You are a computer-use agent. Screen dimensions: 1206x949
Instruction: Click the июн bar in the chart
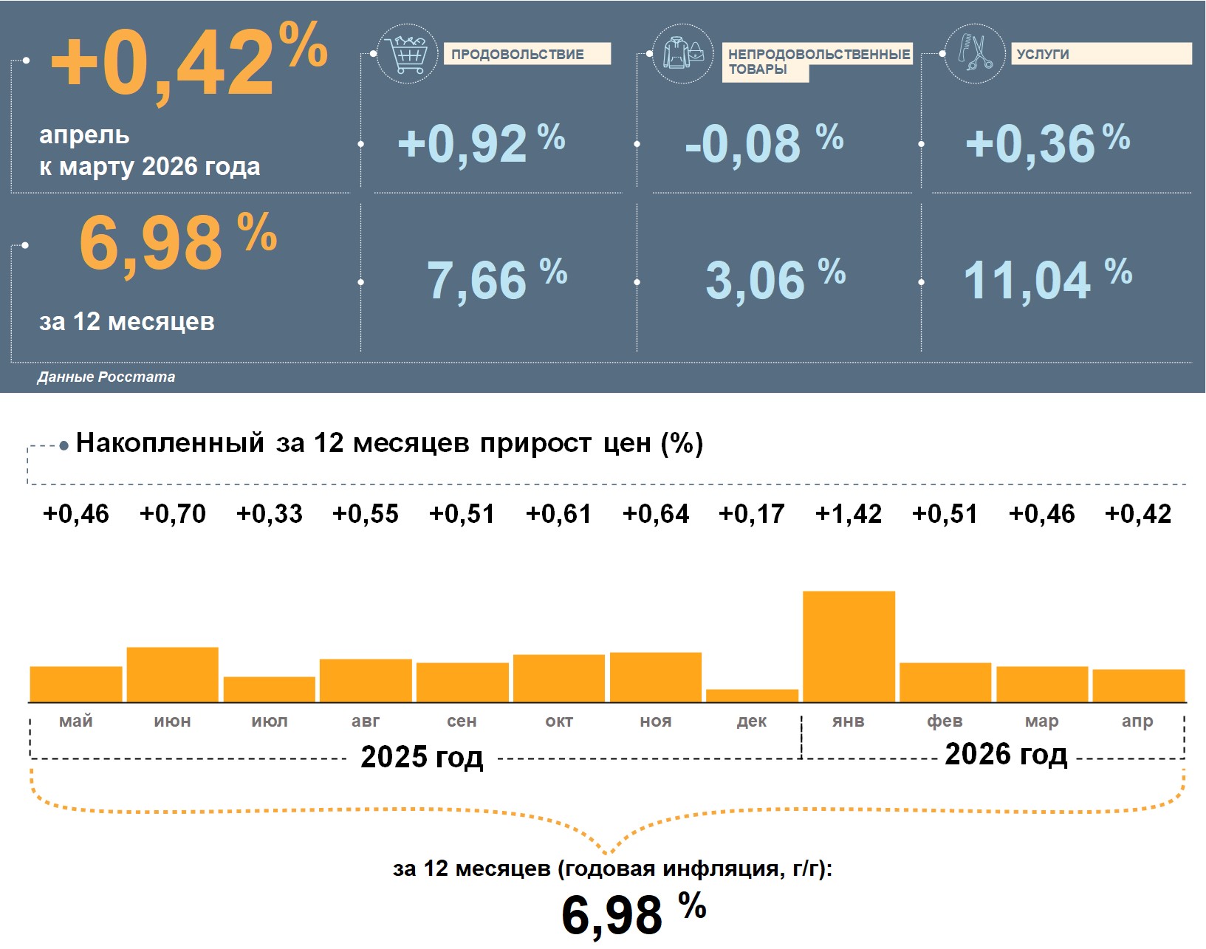pyautogui.click(x=172, y=674)
